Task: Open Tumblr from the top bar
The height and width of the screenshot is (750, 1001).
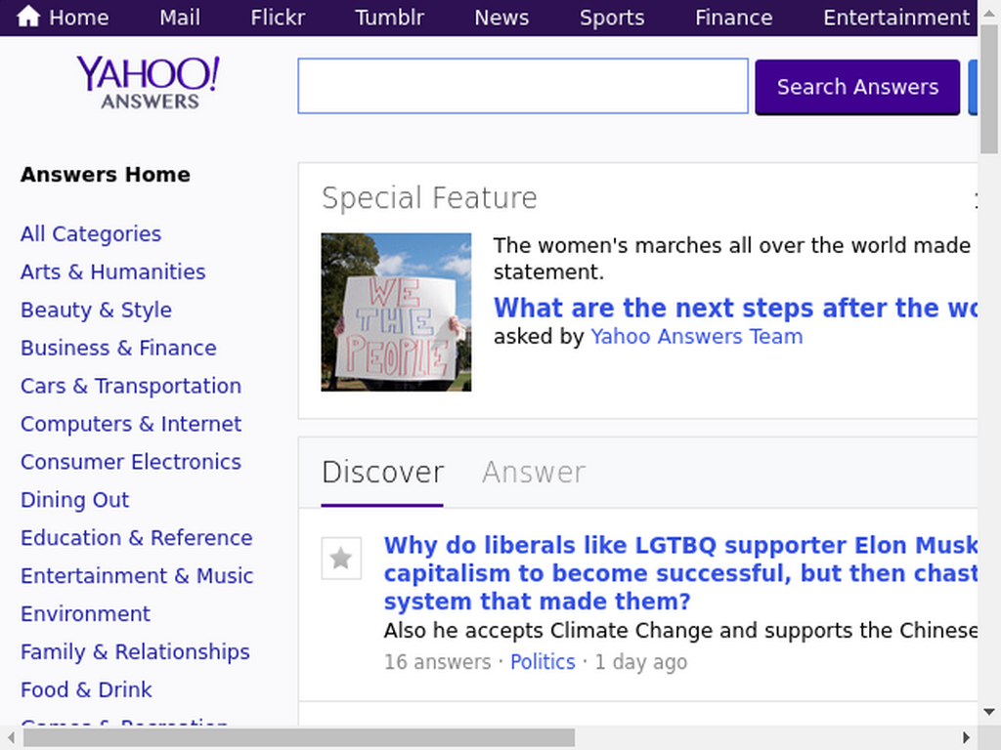Action: 389,18
